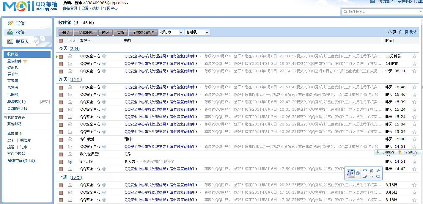
Task: Star the 昨天 14:42 email
Action: point(414,169)
